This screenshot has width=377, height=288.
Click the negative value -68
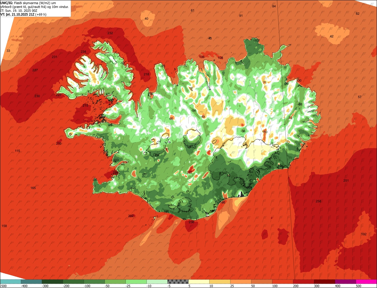300,105
